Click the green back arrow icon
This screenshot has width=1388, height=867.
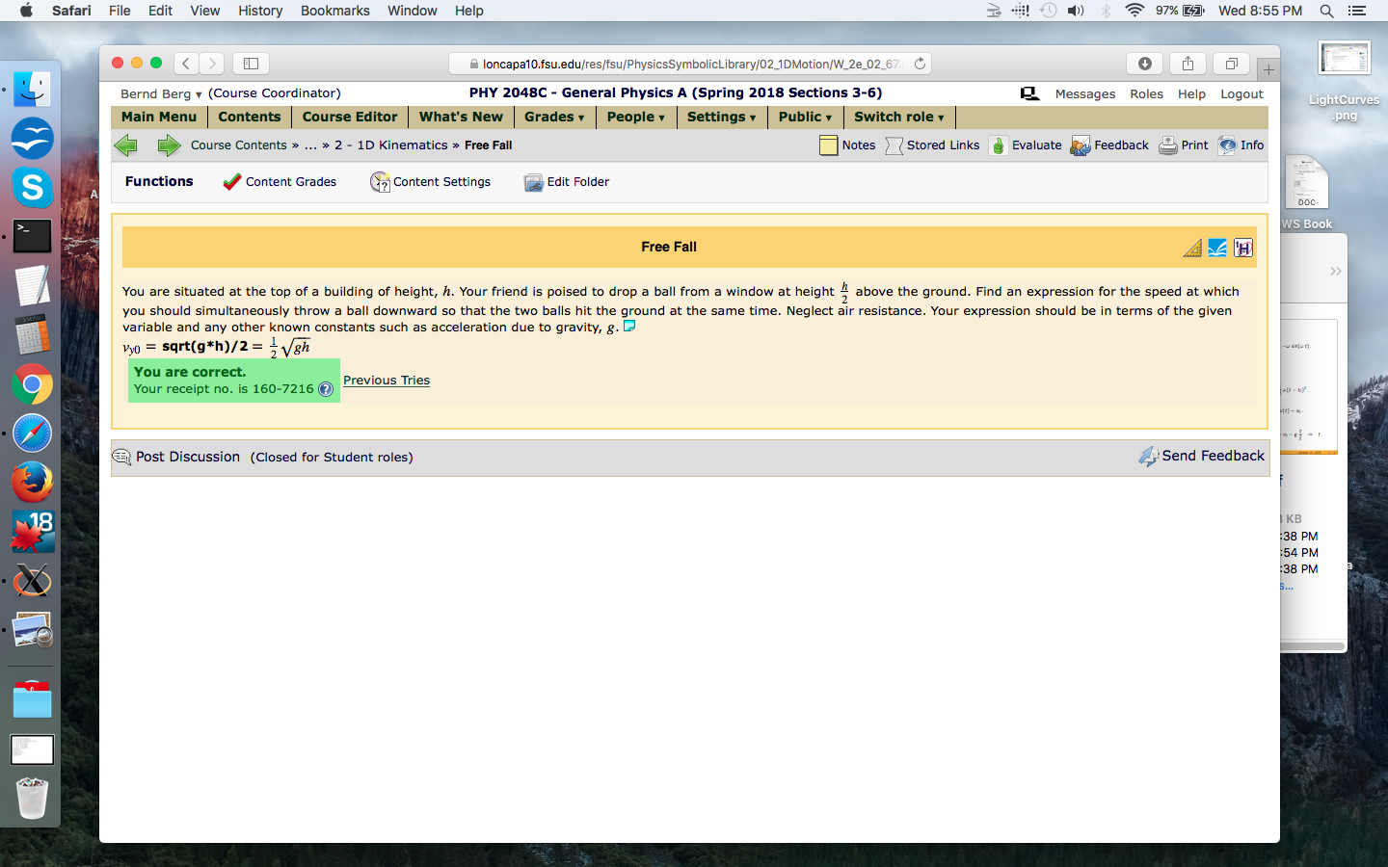coord(125,145)
